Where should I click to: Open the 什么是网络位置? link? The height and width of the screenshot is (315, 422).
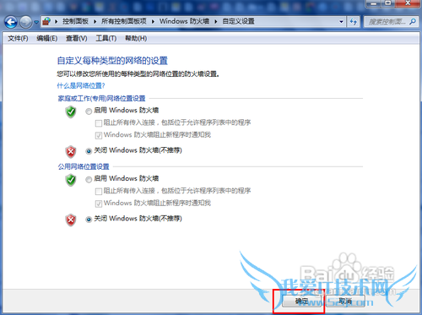coord(81,85)
